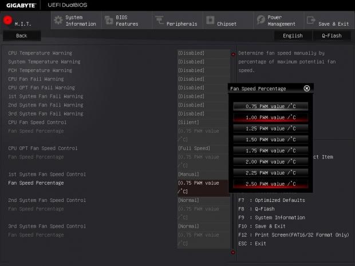
Task: Select CPU Fan Speed Control label
Action: [37, 122]
